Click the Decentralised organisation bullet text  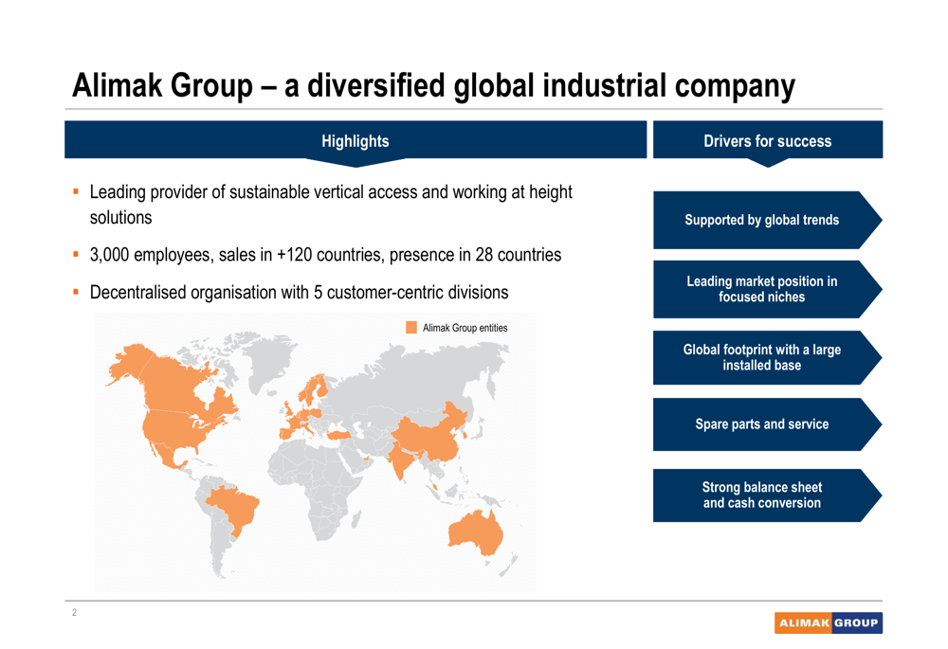[299, 293]
